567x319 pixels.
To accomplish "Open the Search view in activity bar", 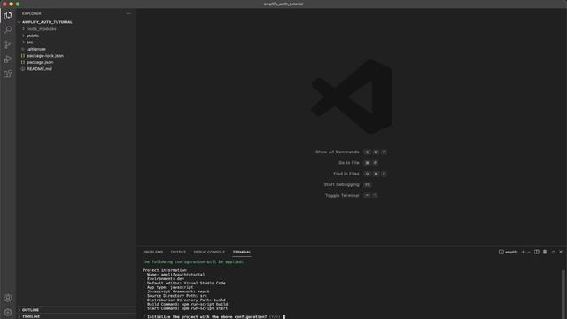I will [8, 29].
